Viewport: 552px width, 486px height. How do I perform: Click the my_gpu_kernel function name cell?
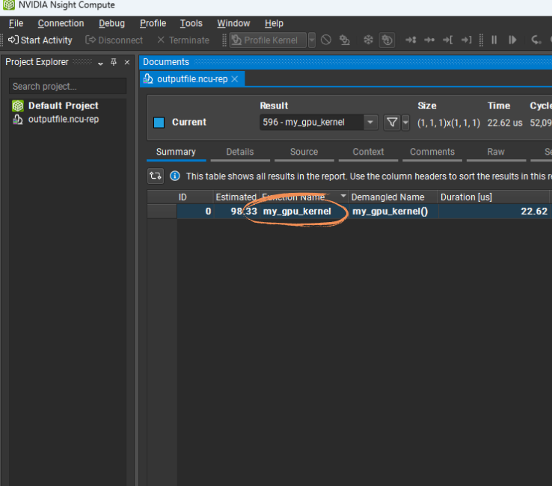tap(304, 211)
